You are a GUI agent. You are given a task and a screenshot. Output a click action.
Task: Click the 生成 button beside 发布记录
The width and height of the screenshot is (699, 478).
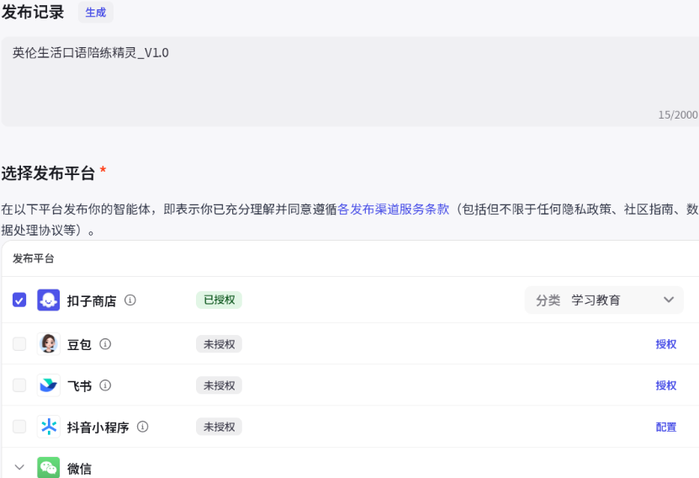tap(96, 12)
